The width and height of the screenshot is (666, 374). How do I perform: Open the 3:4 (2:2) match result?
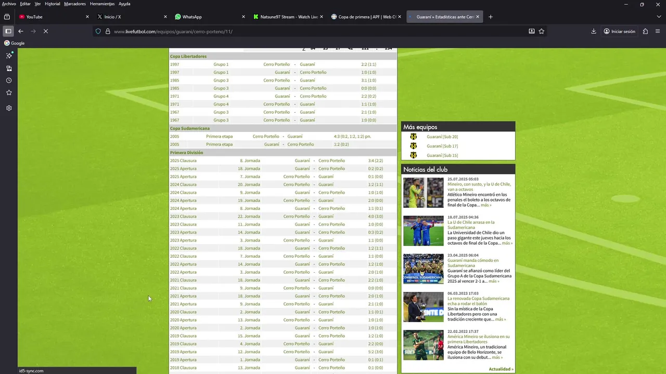pyautogui.click(x=376, y=161)
